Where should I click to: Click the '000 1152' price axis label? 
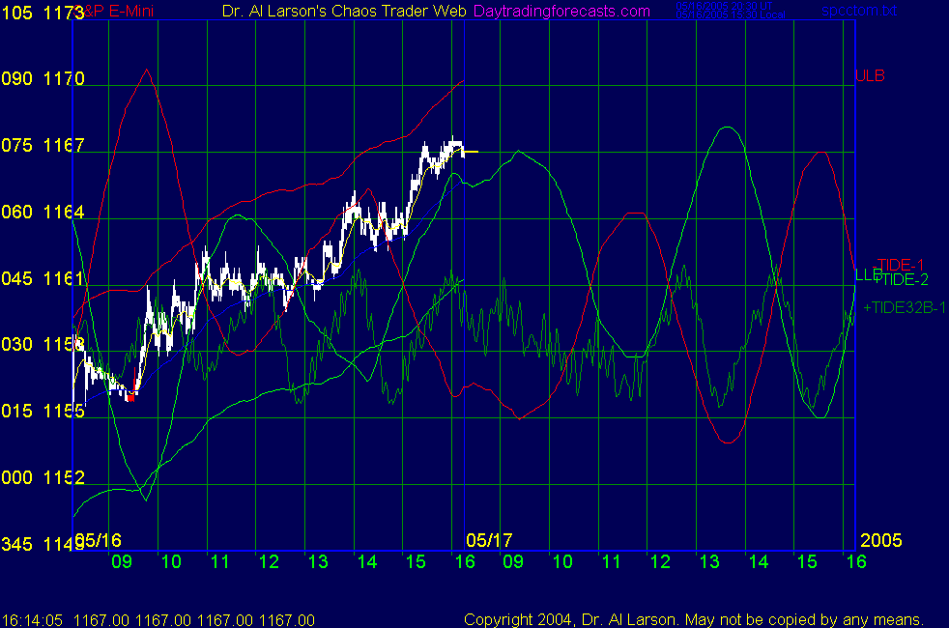pyautogui.click(x=43, y=477)
